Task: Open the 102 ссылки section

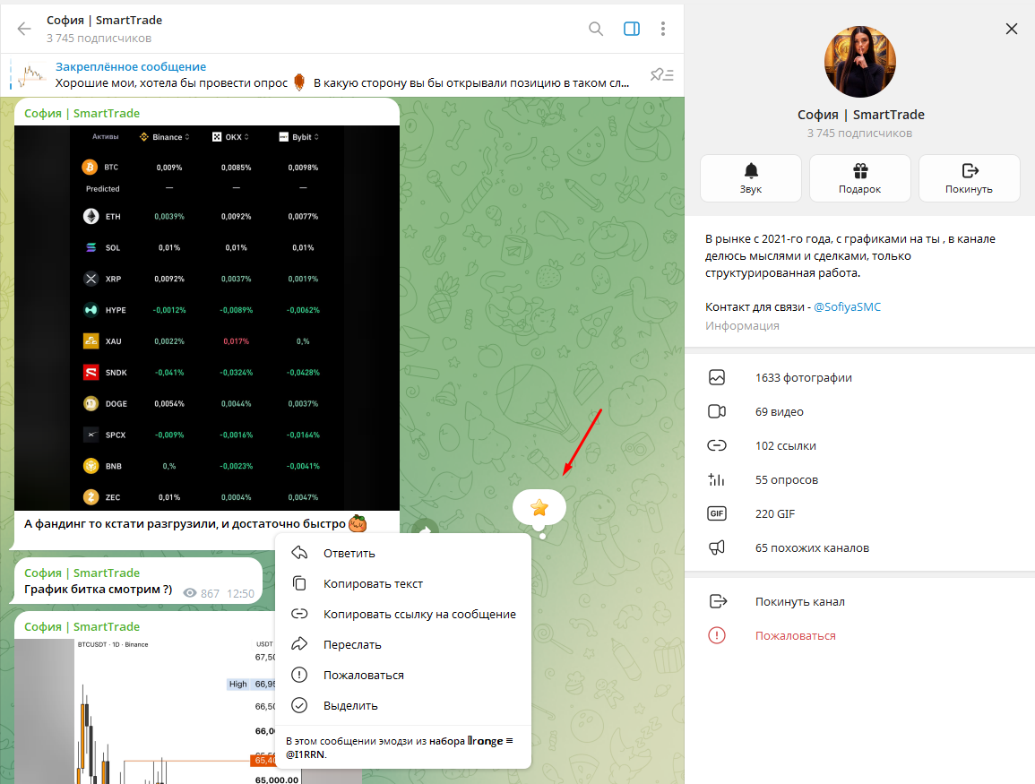Action: 860,445
